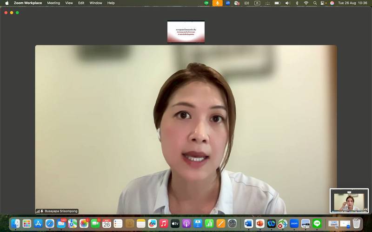372x232 pixels.
Task: Open LINE app in the Dock
Action: (317, 224)
